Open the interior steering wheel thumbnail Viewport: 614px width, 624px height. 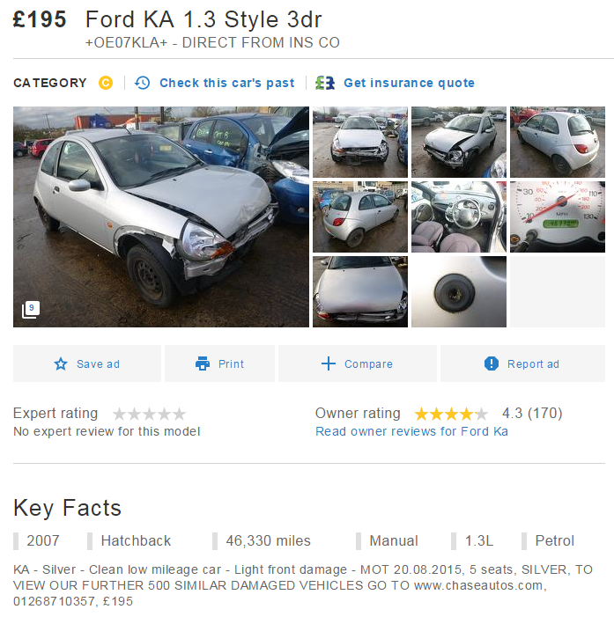[x=459, y=217]
